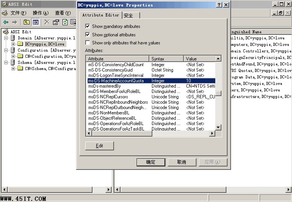Expand the DC=yuppie,DC=love tree node

(13, 44)
